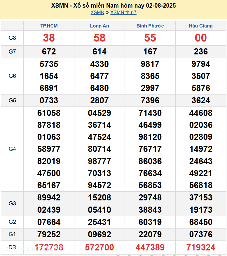This screenshot has width=227, height=256.
Task: Click TP.HCM G8 result 38
Action: 49,38
